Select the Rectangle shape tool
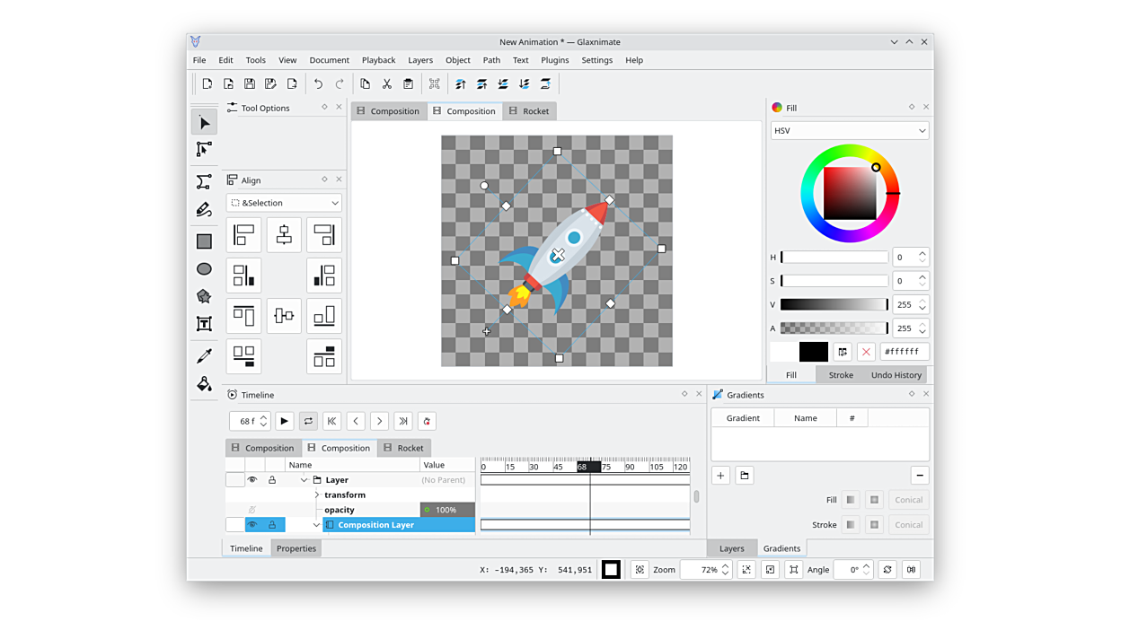This screenshot has width=1121, height=630. [x=204, y=241]
